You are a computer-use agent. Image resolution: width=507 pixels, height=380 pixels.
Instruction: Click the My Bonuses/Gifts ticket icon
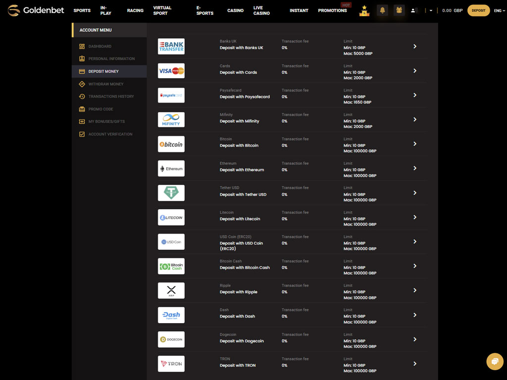pyautogui.click(x=82, y=122)
